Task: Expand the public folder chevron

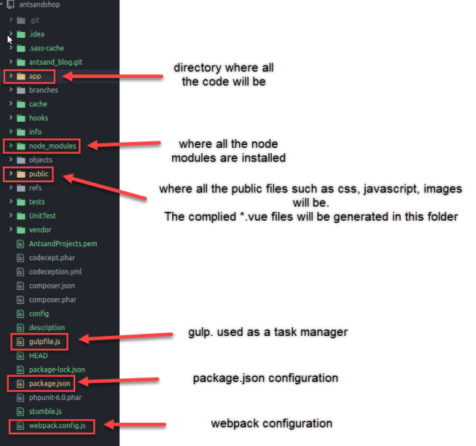Action: click(11, 173)
